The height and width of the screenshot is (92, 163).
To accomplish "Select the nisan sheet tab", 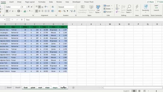I will [x=47, y=88].
